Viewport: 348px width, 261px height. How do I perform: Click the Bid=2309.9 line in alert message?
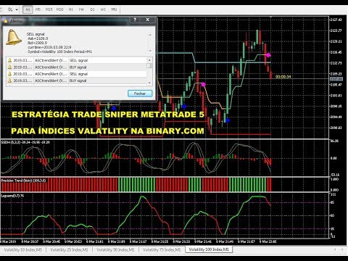coord(37,43)
